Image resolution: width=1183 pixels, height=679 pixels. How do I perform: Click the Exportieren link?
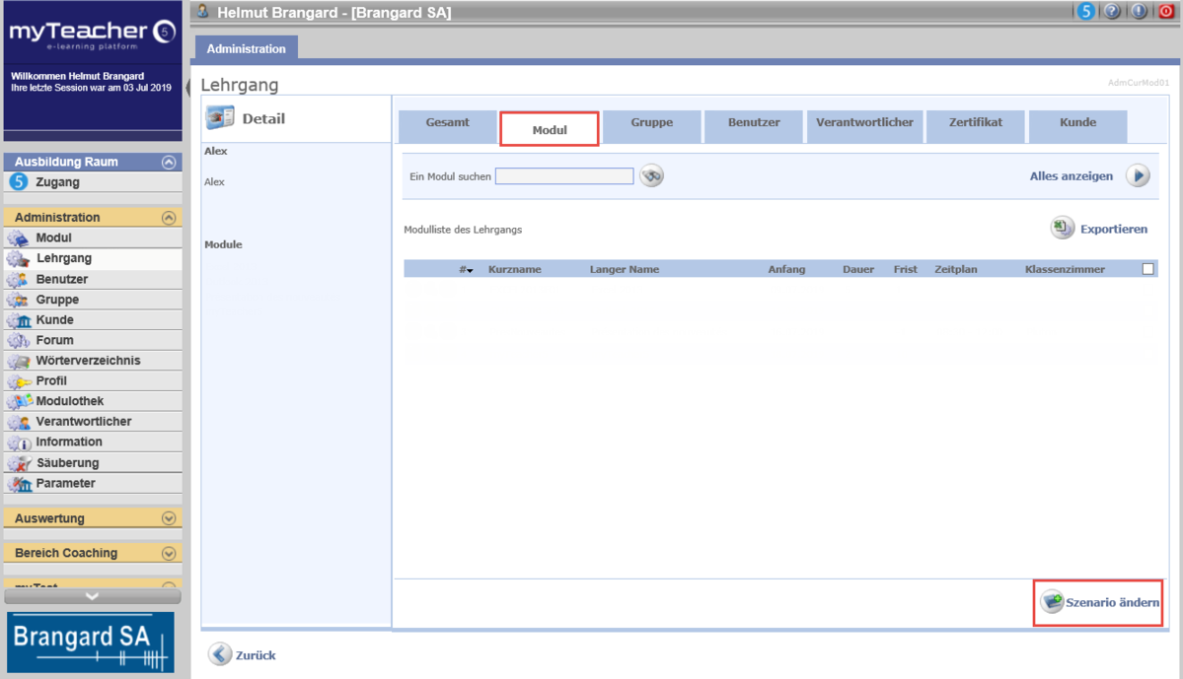coord(1113,229)
